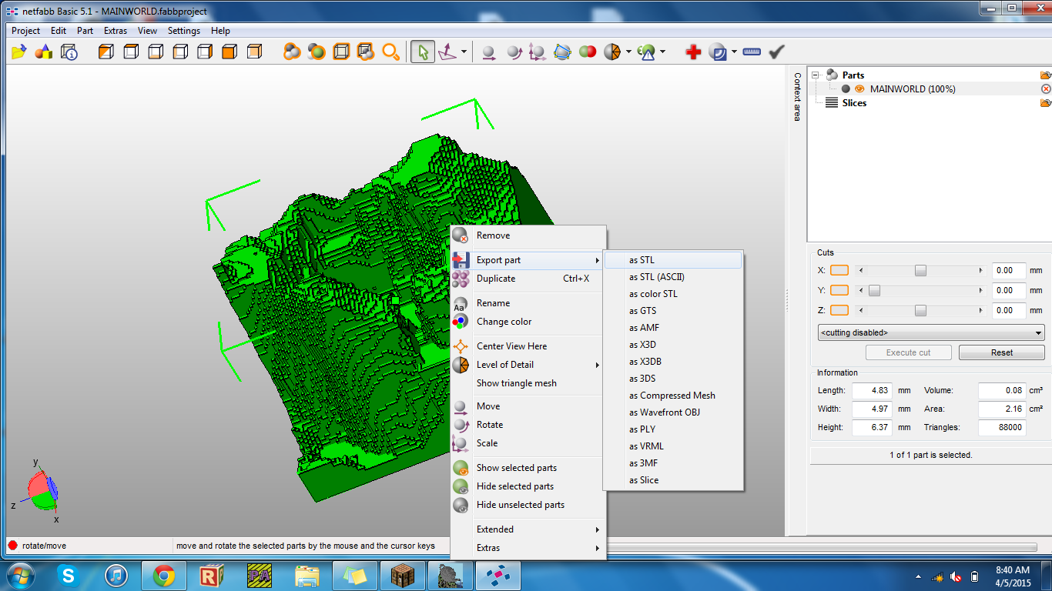
Task: Activate the green arrow selection tool
Action: [x=422, y=52]
